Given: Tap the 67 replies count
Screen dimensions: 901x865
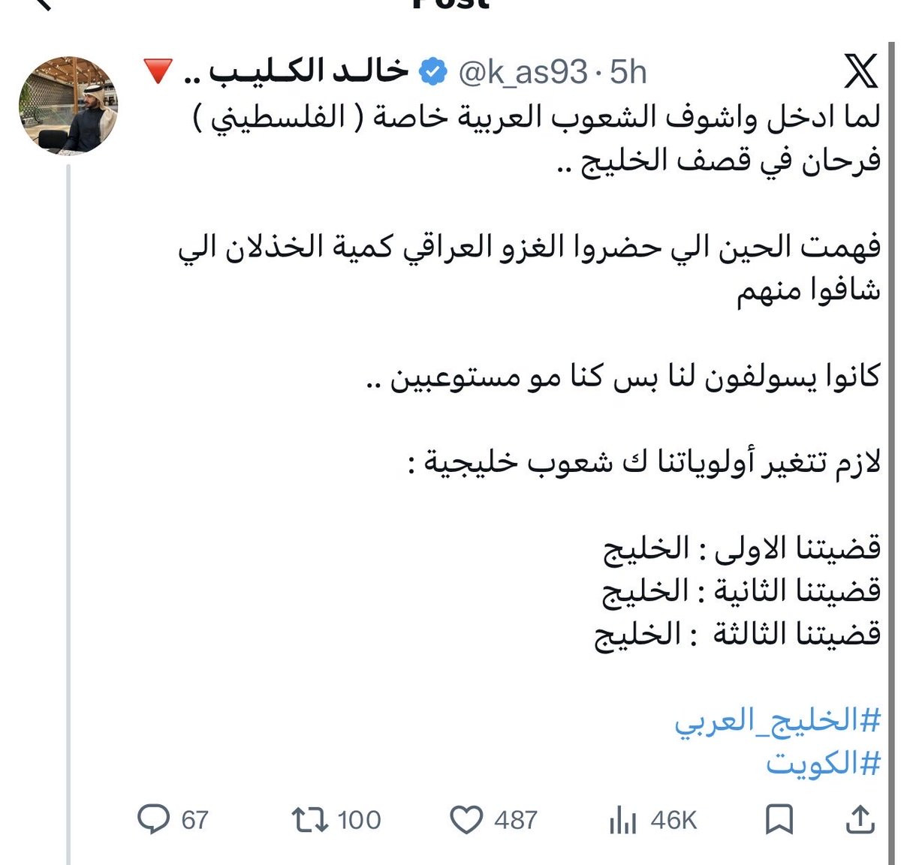Looking at the screenshot, I should pos(194,820).
